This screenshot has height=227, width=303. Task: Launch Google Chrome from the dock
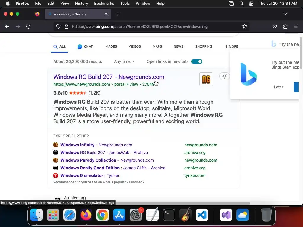tap(103, 215)
